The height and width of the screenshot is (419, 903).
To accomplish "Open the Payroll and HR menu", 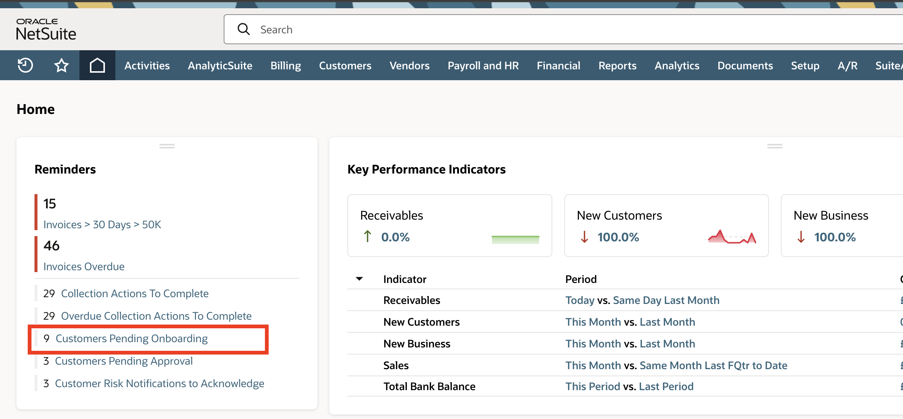I will pyautogui.click(x=483, y=66).
